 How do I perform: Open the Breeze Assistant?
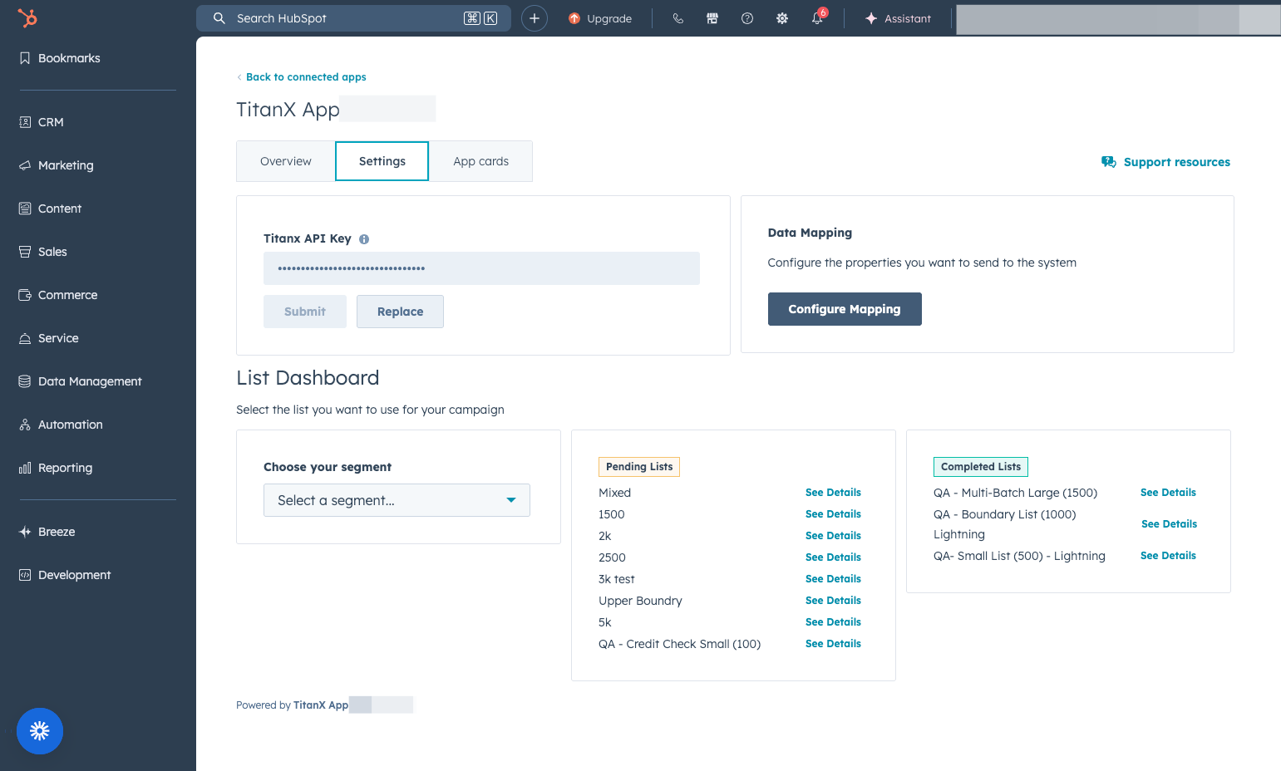click(x=898, y=18)
